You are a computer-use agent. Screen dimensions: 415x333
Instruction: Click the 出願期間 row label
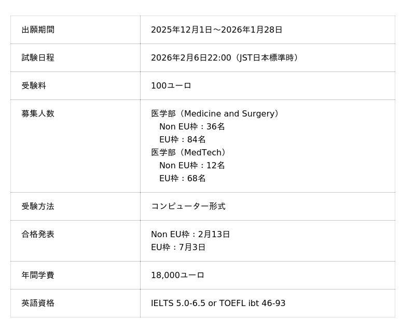click(x=38, y=30)
